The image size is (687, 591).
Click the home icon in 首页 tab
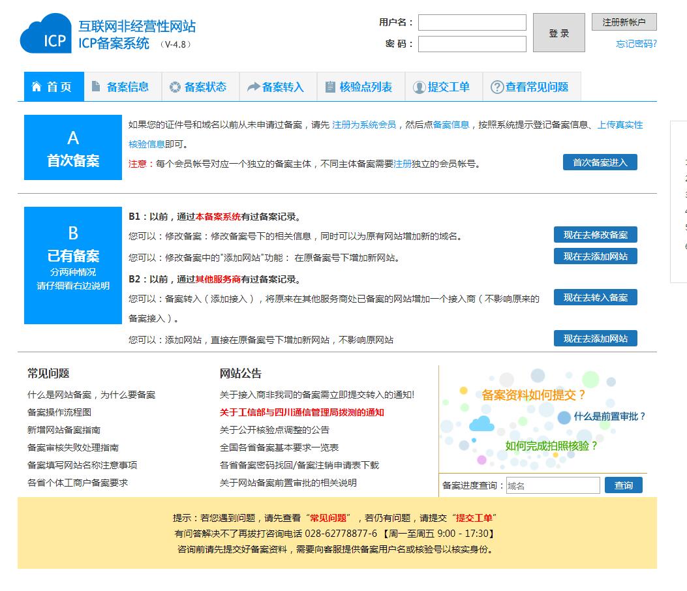(x=37, y=87)
